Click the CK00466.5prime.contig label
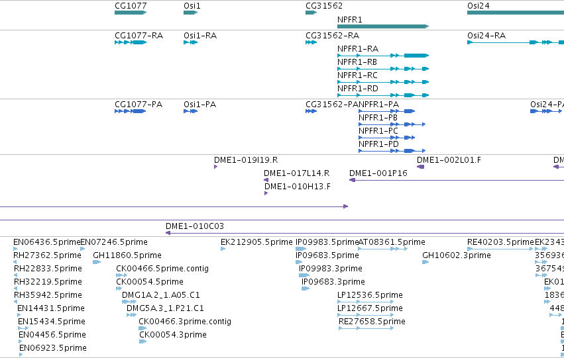 [162, 269]
